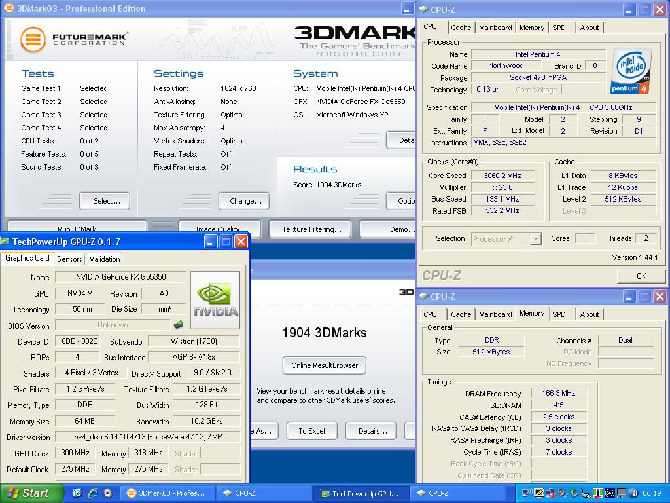The width and height of the screenshot is (670, 503).
Task: Open About tab in top CPU-Z
Action: click(x=590, y=28)
